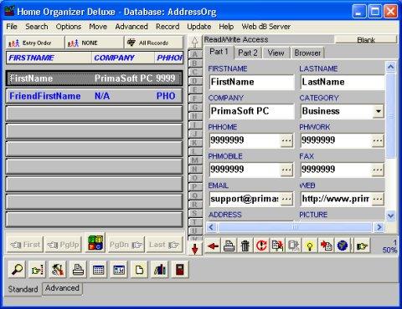Click the red arrow import document icon
The image size is (402, 309).
pos(326,246)
